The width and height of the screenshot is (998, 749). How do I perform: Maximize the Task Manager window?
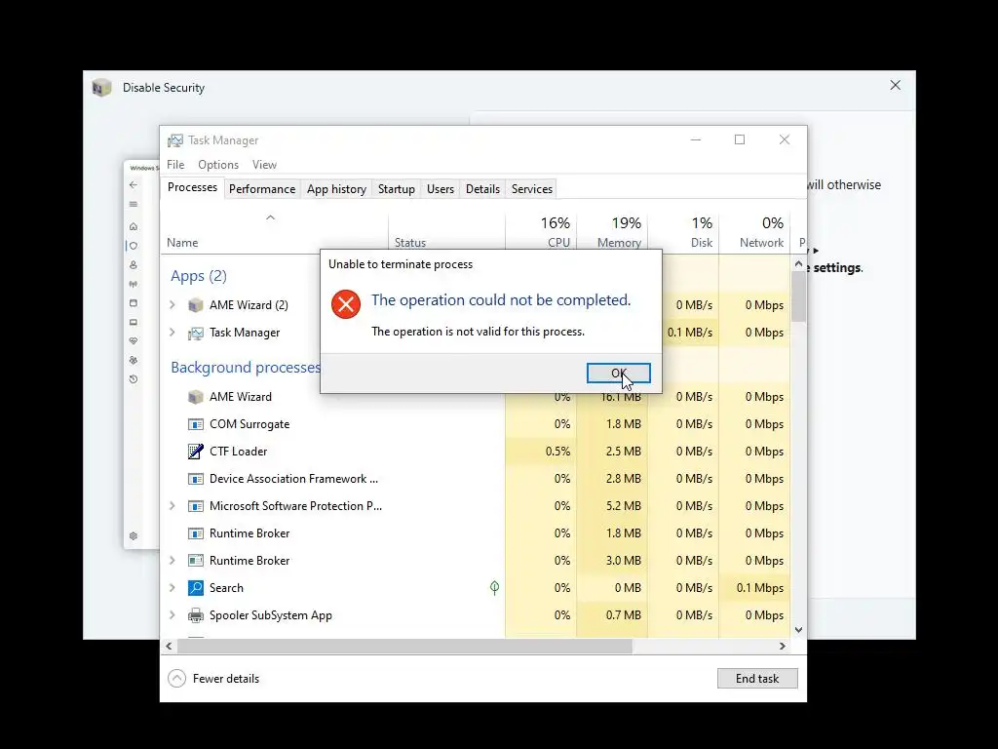pyautogui.click(x=740, y=139)
